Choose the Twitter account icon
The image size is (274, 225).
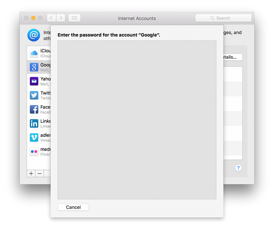[x=34, y=95]
